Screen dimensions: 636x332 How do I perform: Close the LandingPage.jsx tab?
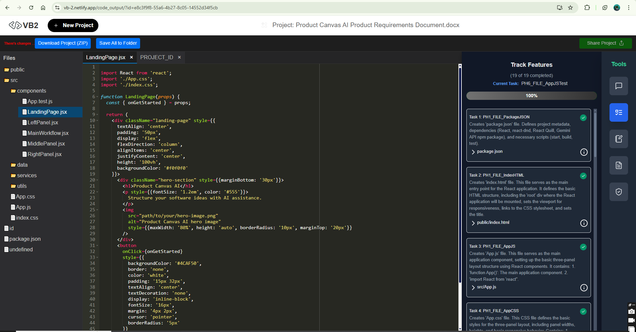coord(132,57)
